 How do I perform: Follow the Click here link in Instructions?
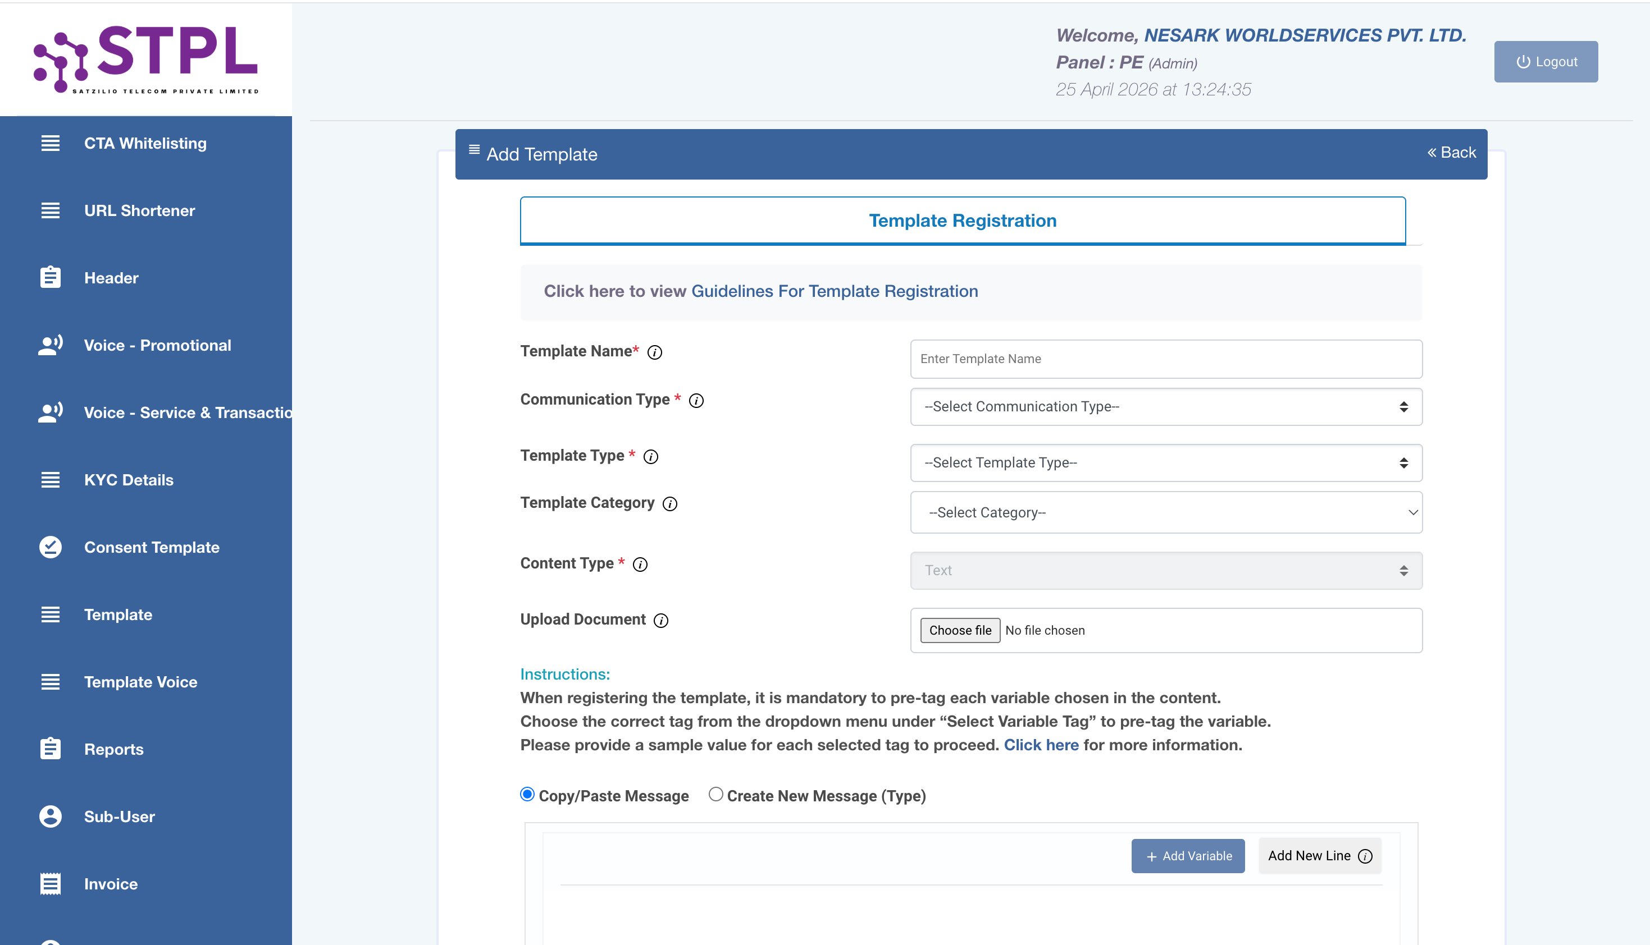tap(1041, 745)
